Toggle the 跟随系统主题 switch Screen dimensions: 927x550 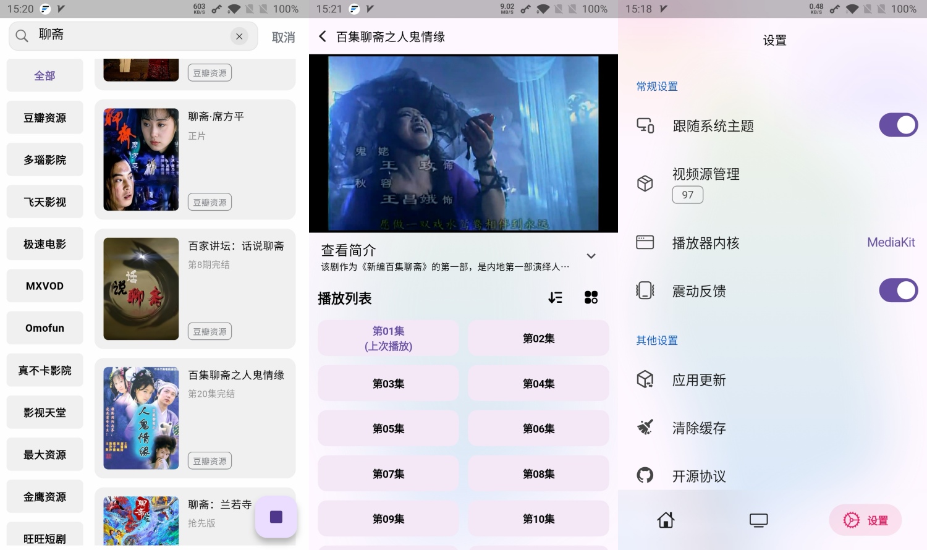pyautogui.click(x=898, y=125)
